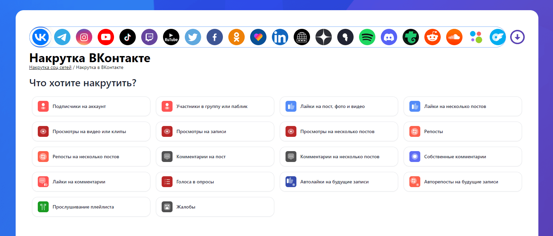553x236 pixels.
Task: Pick the Twitch icon
Action: [x=149, y=37]
